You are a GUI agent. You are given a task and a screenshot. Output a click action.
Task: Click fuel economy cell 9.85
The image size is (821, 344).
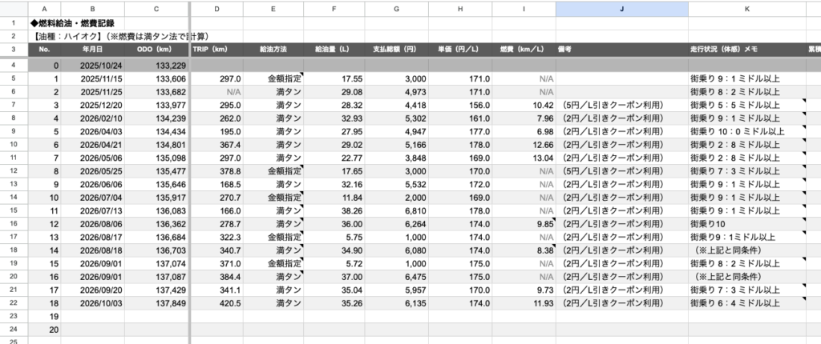(x=524, y=224)
